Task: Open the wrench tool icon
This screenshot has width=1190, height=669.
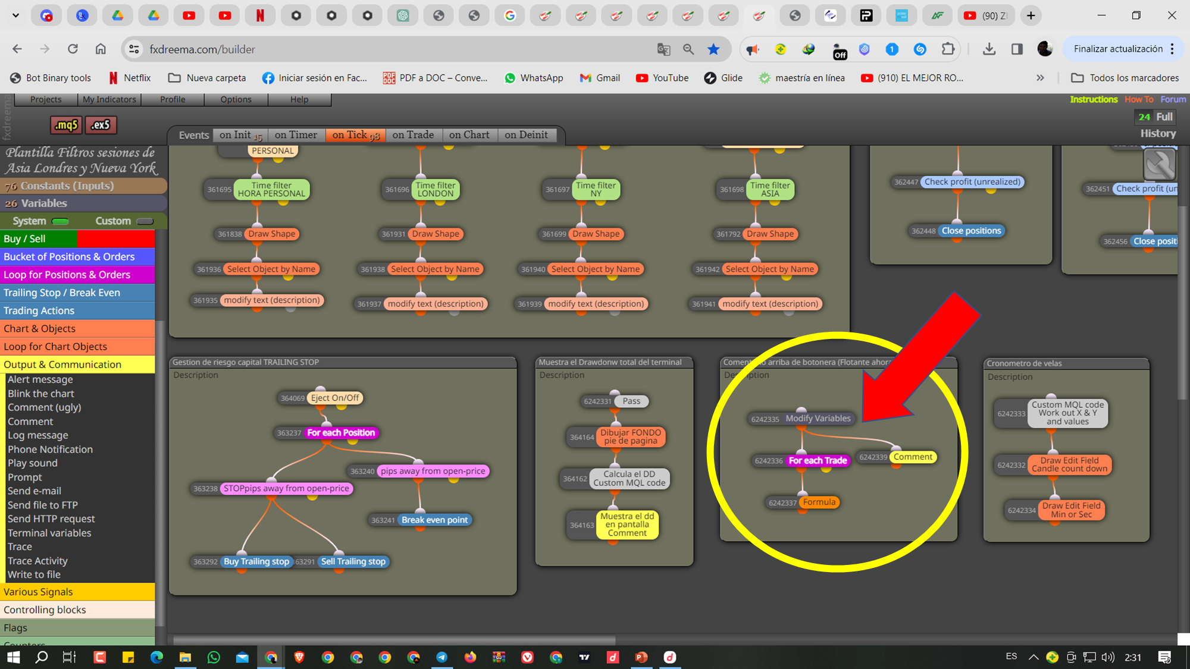Action: tap(1159, 165)
